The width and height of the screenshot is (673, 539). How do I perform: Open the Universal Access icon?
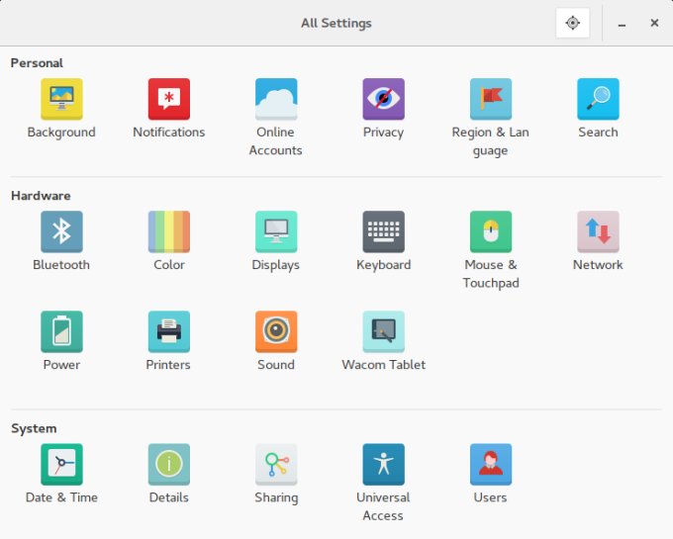click(383, 465)
